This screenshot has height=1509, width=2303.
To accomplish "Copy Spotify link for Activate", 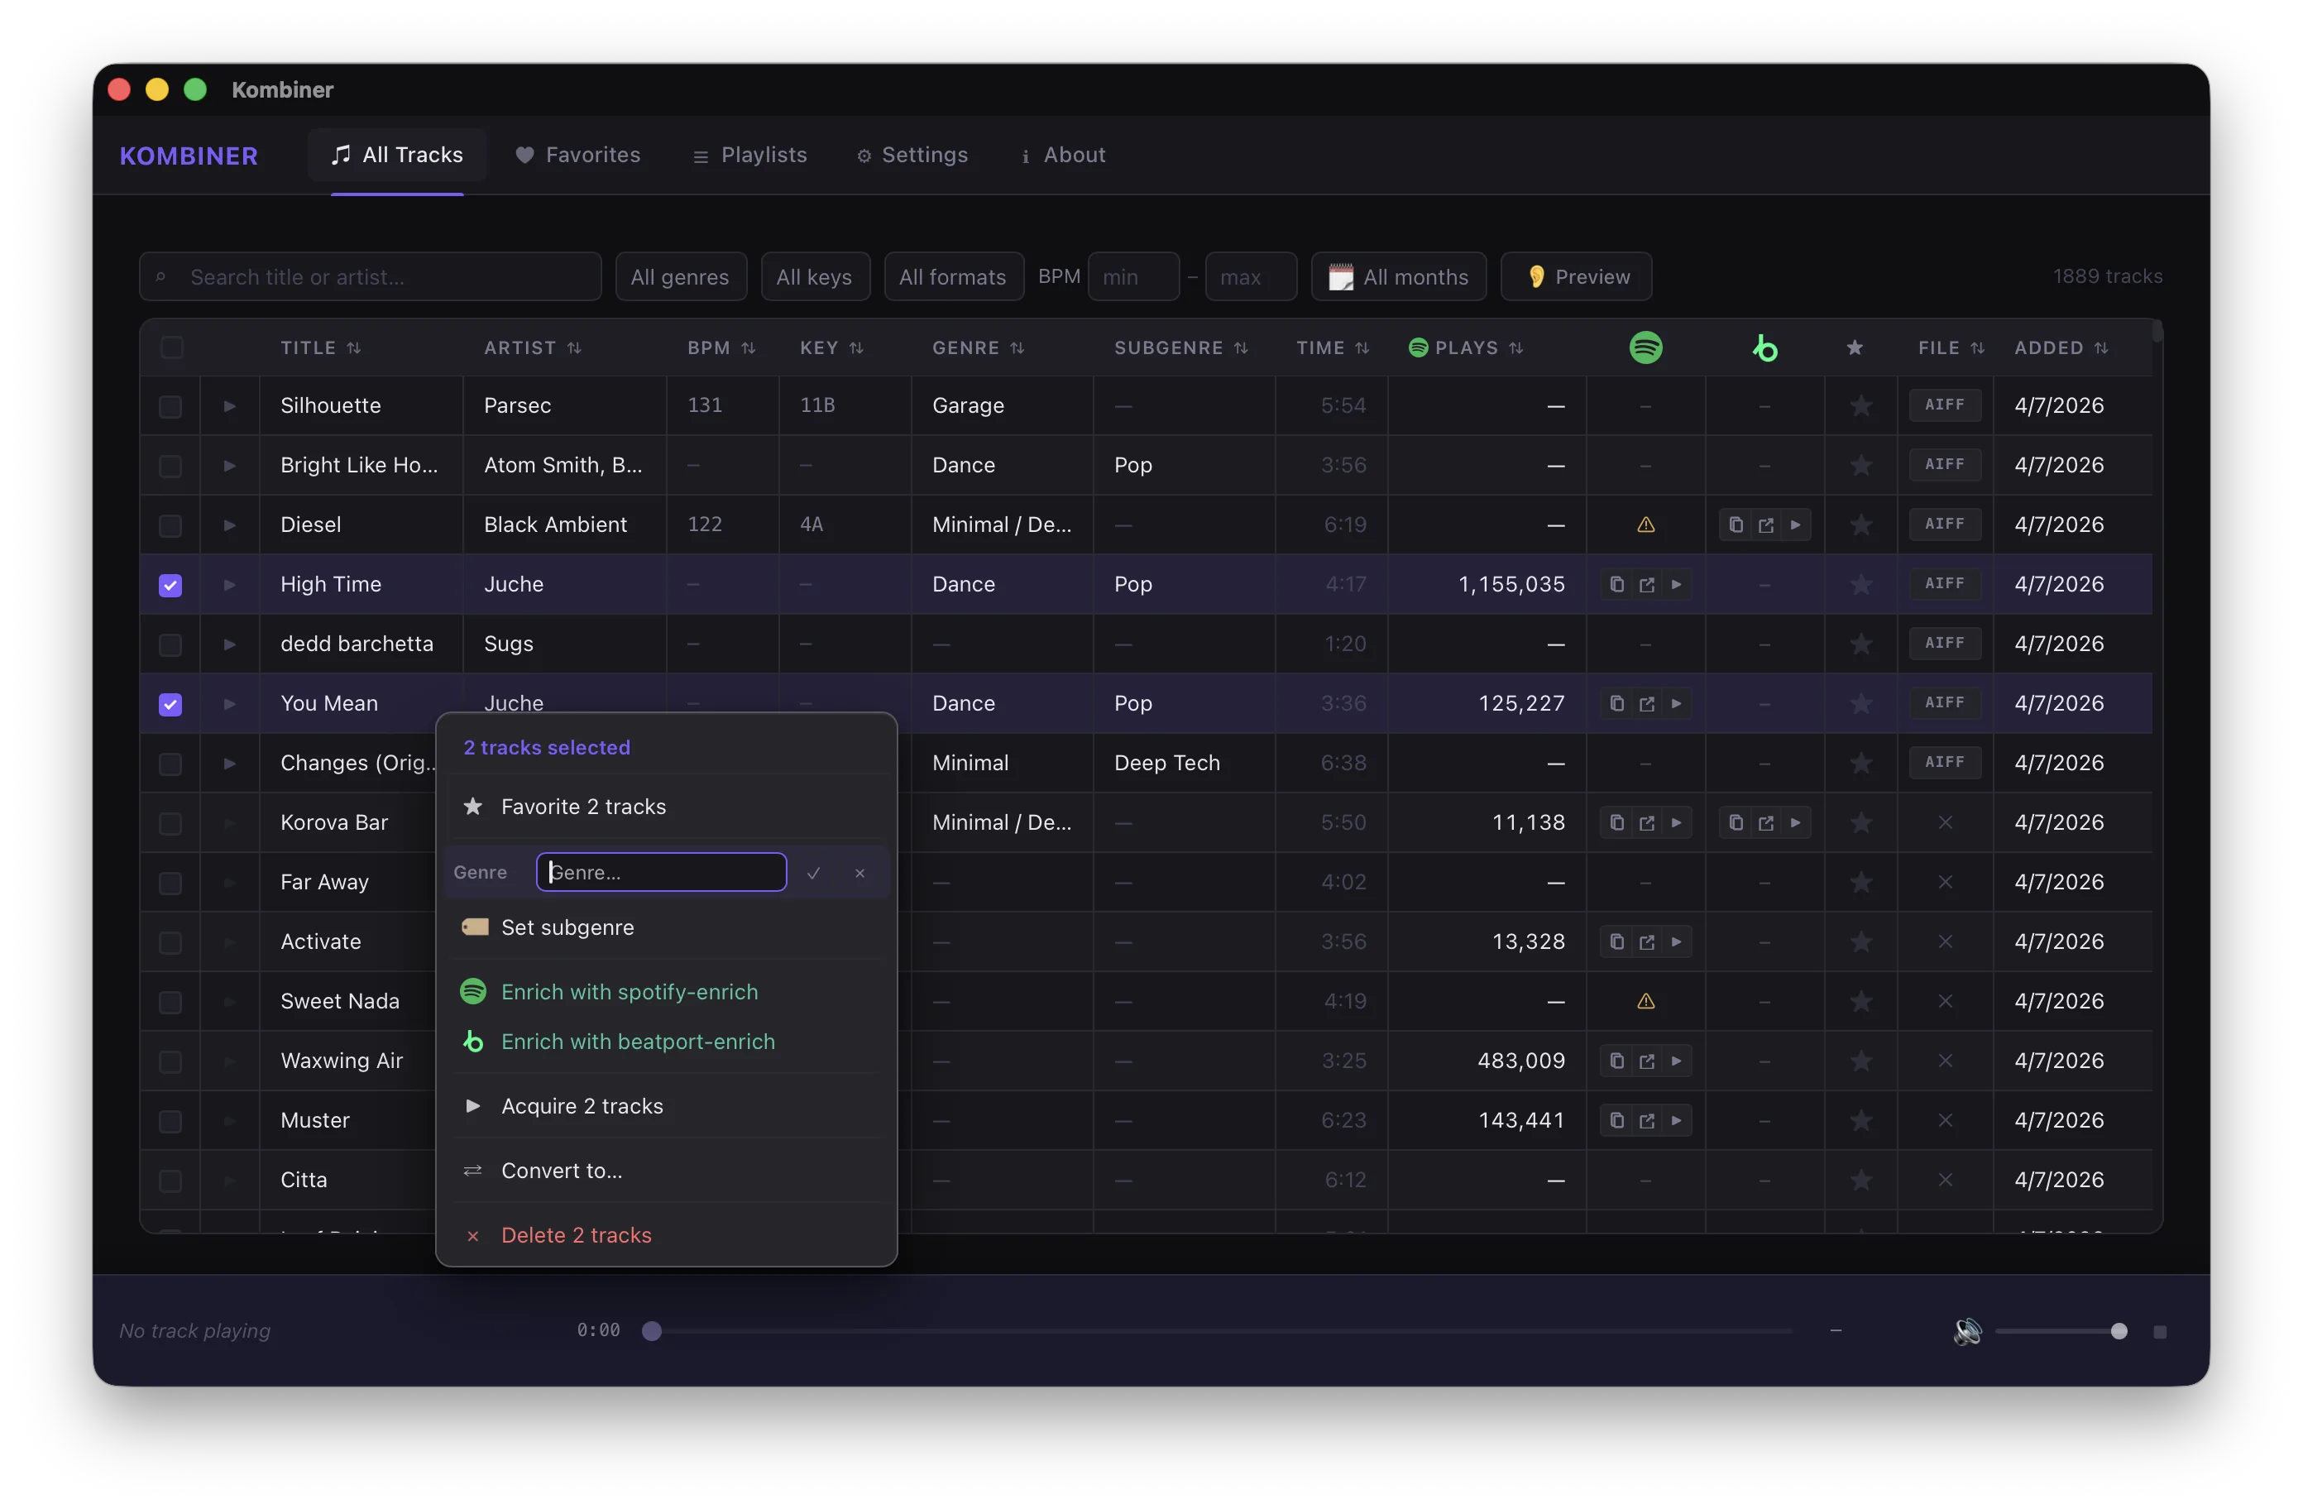I will (x=1616, y=941).
